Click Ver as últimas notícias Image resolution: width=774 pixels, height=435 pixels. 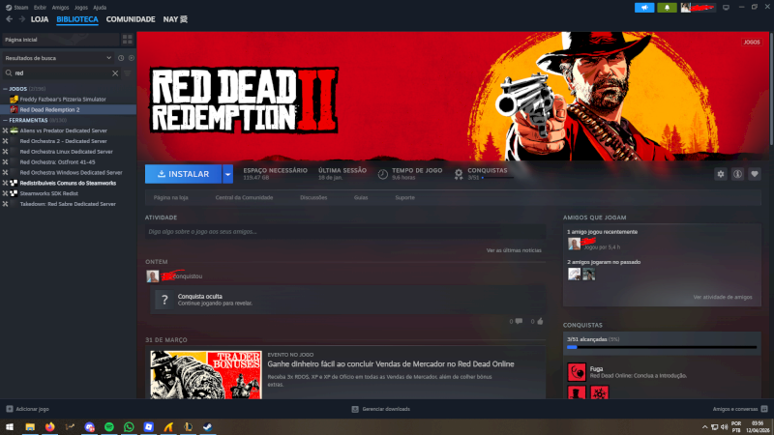click(x=514, y=250)
